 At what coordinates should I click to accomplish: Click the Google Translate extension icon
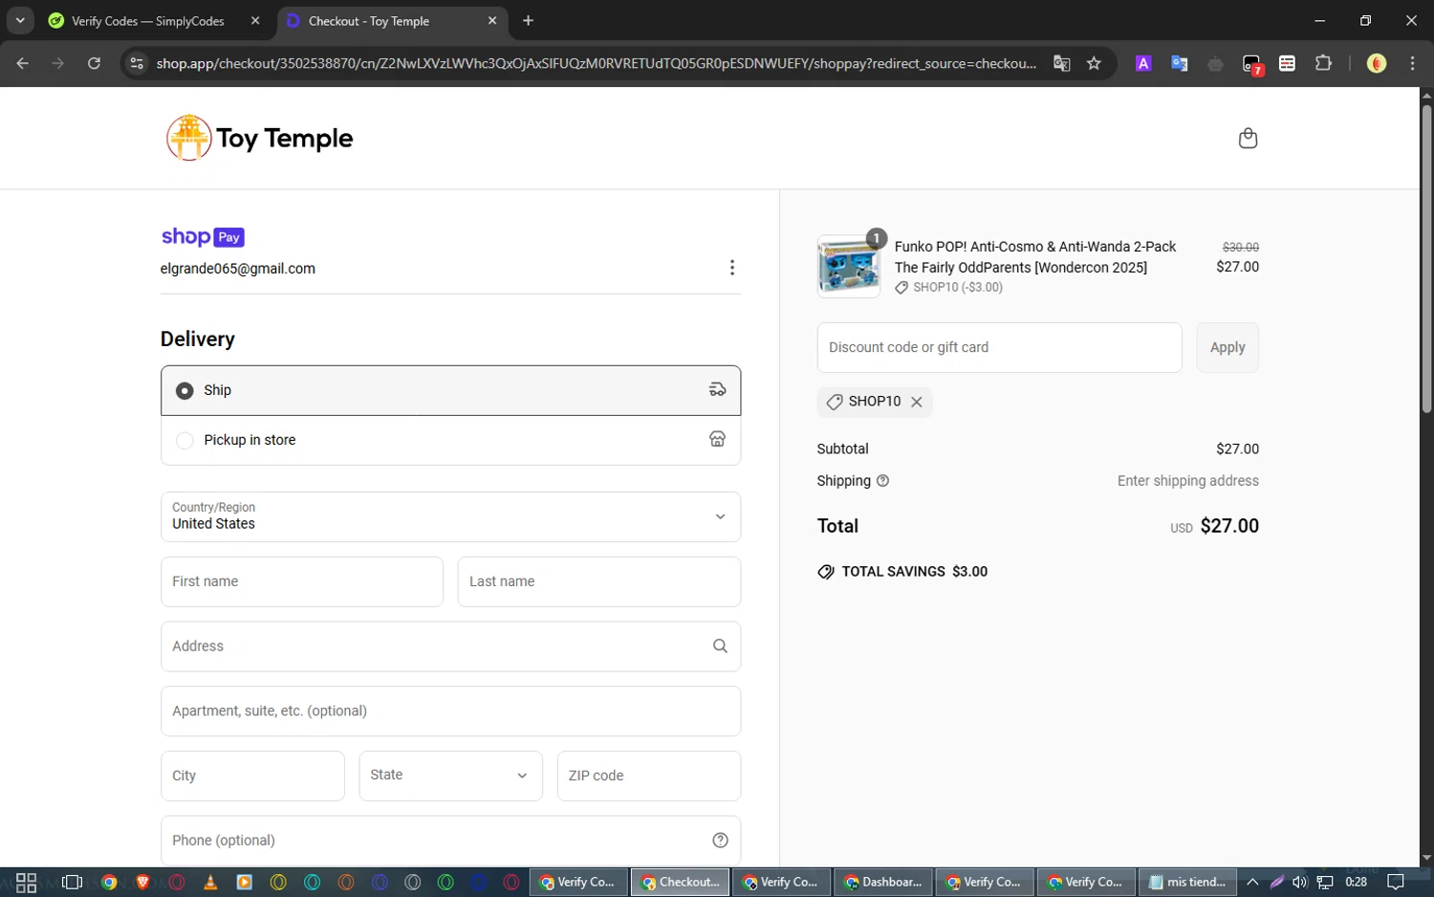(1180, 63)
